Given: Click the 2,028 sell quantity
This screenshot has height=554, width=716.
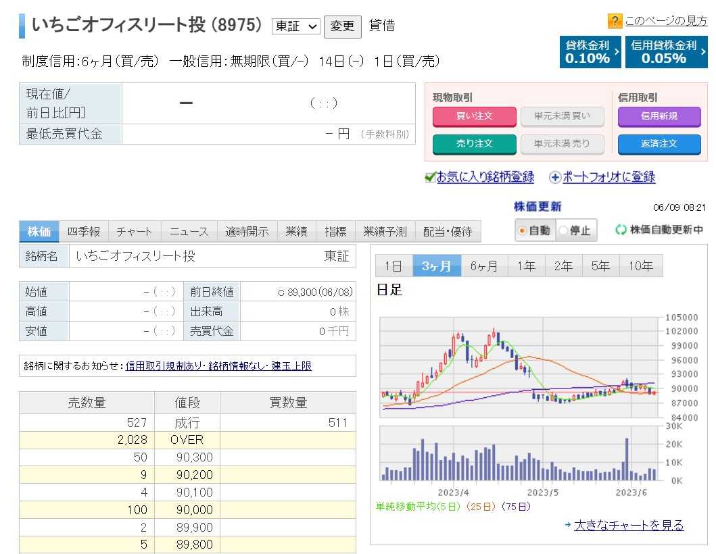Looking at the screenshot, I should tap(133, 440).
